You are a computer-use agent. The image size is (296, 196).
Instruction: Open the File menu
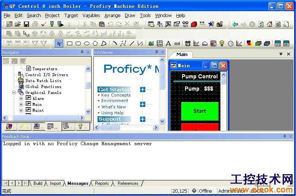[7, 16]
